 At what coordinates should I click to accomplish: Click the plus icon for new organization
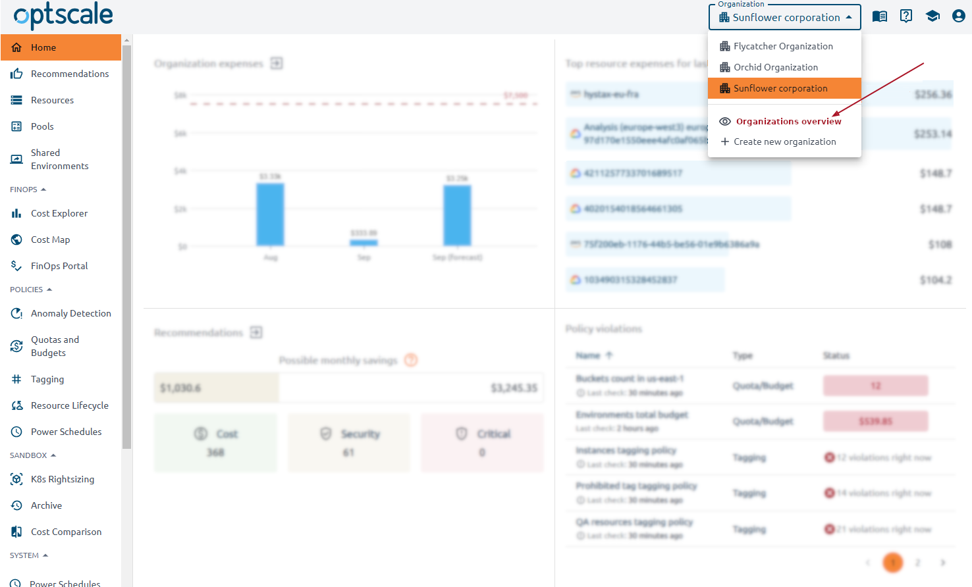click(x=725, y=141)
